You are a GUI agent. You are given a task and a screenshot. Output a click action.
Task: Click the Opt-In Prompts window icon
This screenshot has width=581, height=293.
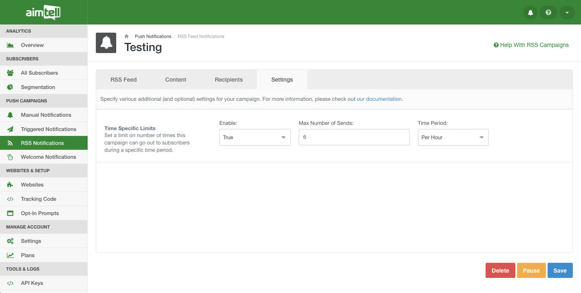pyautogui.click(x=10, y=213)
